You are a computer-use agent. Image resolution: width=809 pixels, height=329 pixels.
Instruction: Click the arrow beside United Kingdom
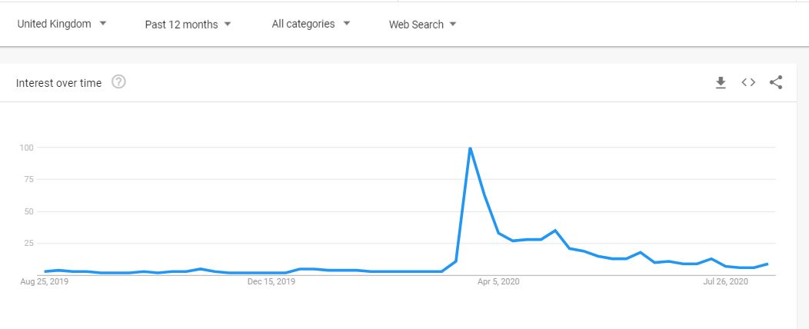pyautogui.click(x=103, y=23)
